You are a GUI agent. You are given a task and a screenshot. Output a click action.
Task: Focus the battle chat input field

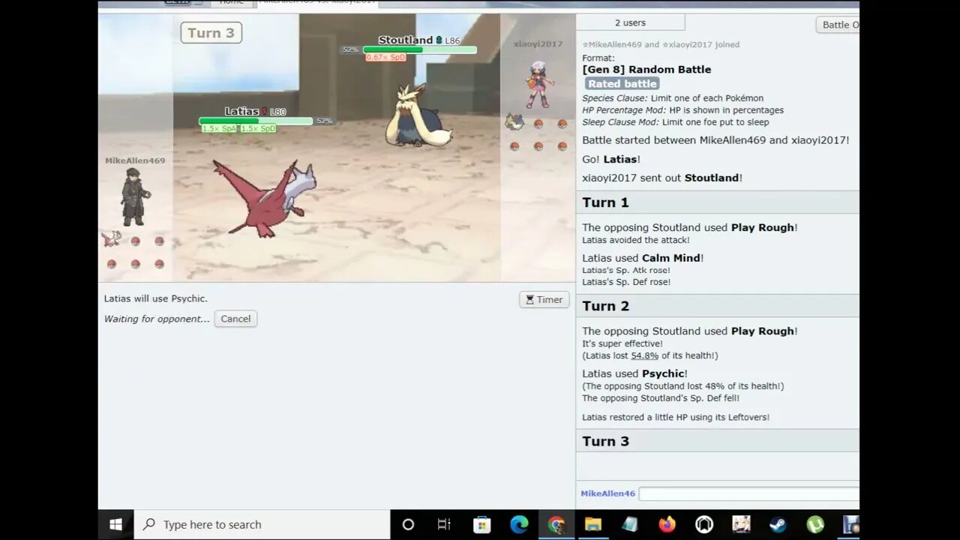point(748,493)
